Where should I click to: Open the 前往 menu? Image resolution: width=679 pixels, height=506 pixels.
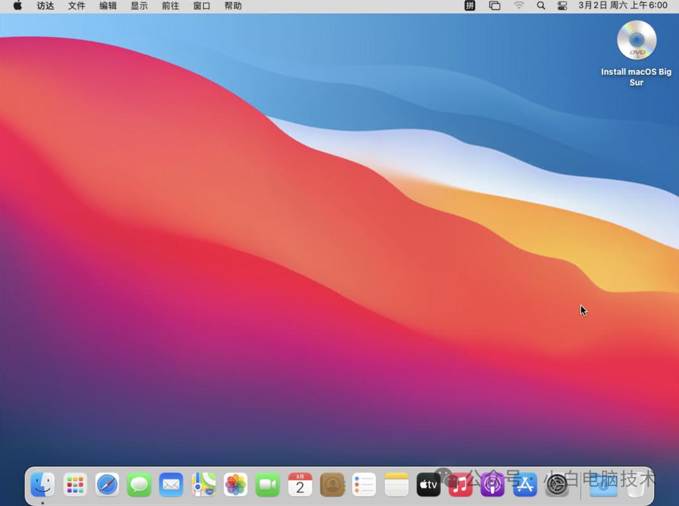[170, 6]
